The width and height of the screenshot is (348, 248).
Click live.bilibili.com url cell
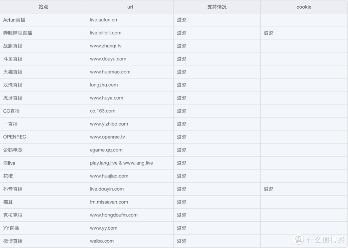pyautogui.click(x=130, y=33)
